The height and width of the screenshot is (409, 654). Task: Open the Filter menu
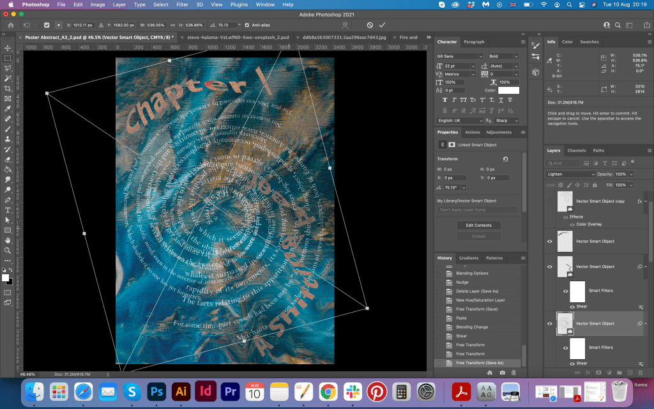click(182, 4)
